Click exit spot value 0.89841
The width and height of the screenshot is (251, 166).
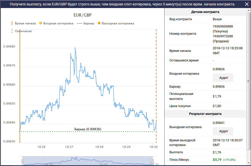coord(218,123)
